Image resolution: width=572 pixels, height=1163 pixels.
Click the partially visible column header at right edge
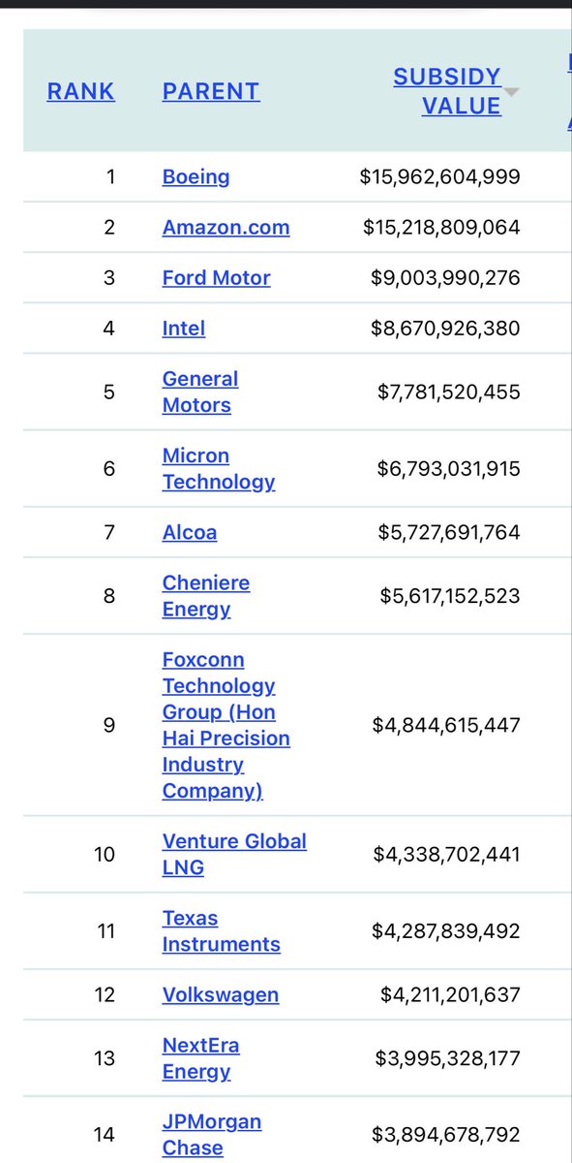tap(568, 91)
